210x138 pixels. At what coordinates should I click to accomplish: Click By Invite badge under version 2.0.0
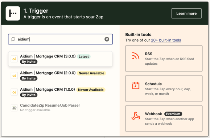(29, 78)
